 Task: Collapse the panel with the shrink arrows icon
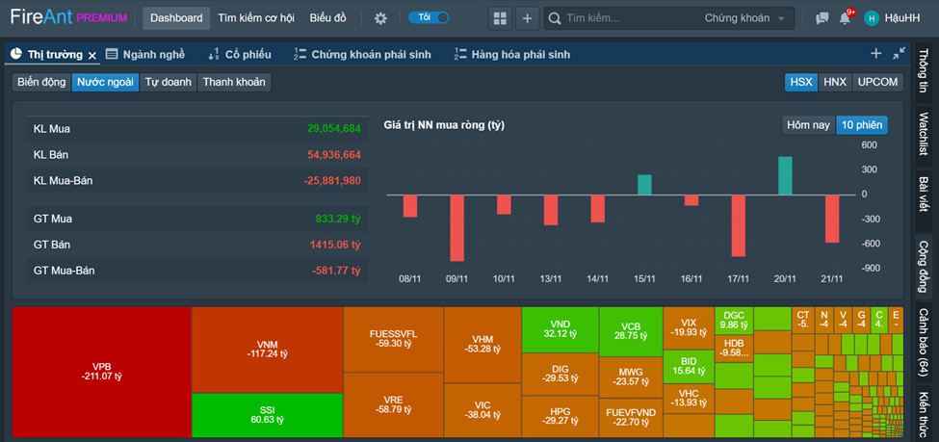click(899, 54)
